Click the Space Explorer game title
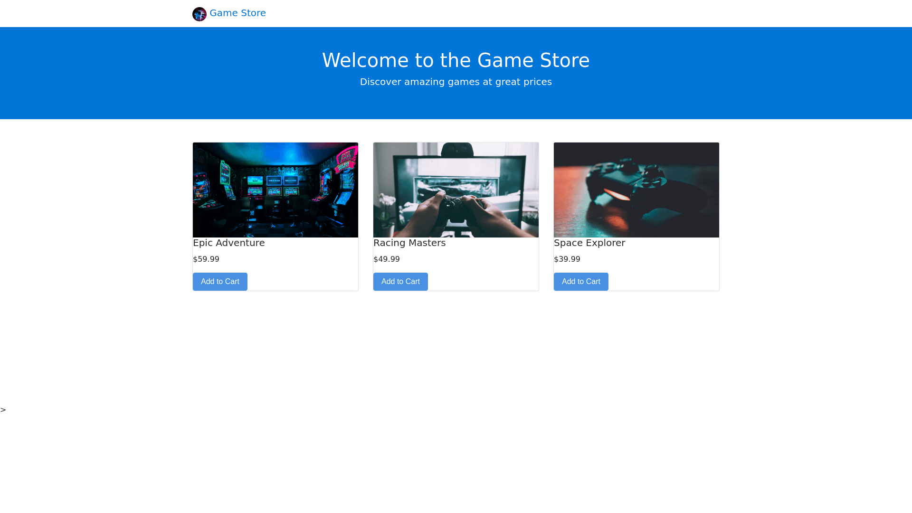The image size is (912, 513). coord(589,243)
